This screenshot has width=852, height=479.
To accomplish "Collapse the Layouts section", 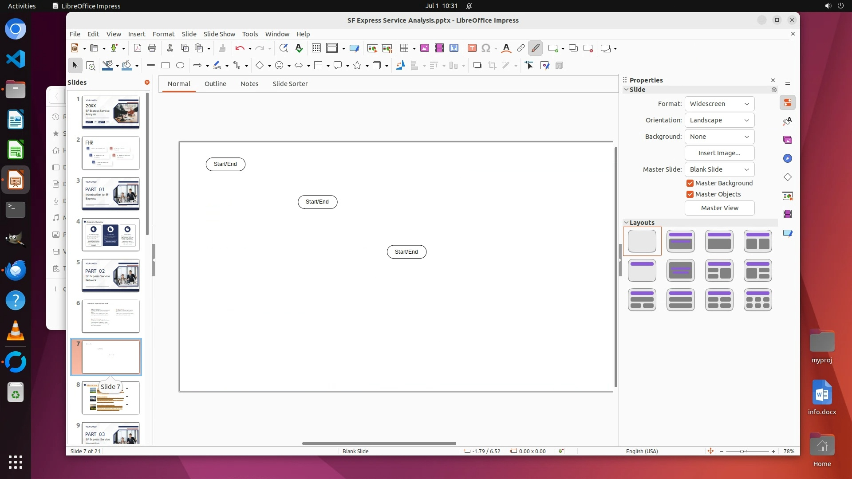I will pos(626,223).
